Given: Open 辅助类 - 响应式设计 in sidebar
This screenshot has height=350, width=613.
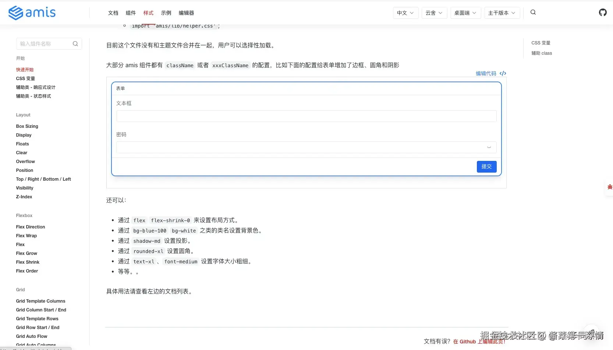Looking at the screenshot, I should point(36,87).
